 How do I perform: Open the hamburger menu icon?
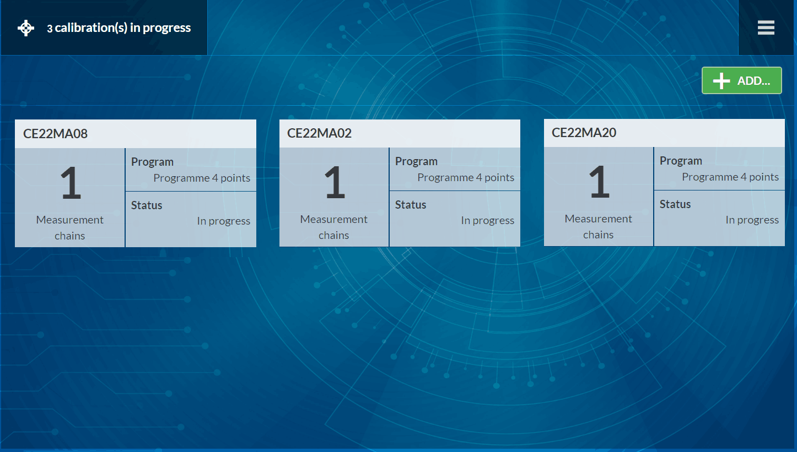766,28
